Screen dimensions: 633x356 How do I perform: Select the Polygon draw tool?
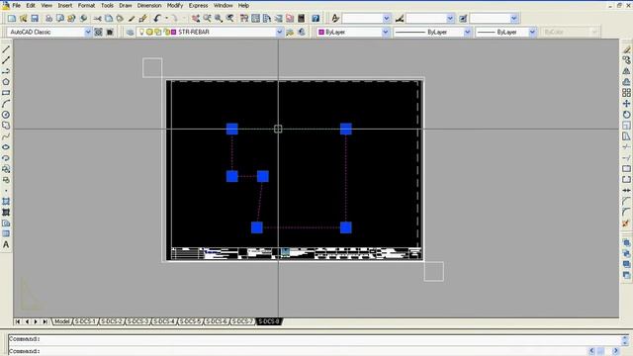(x=6, y=82)
